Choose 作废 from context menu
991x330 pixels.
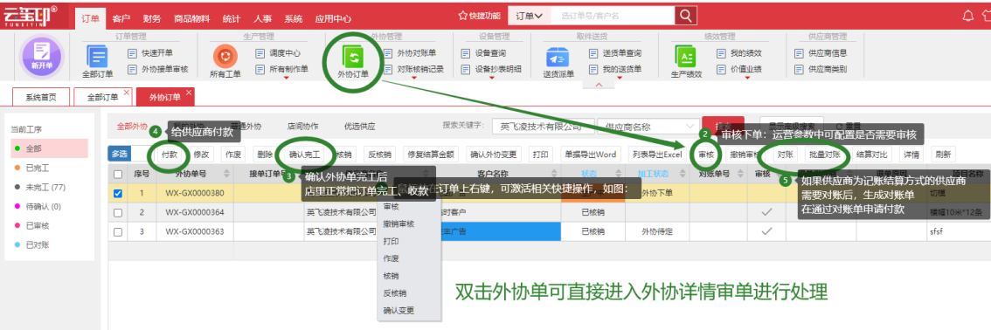(x=392, y=258)
